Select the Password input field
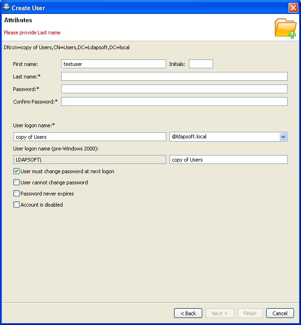This screenshot has width=301, height=325. tap(174, 89)
